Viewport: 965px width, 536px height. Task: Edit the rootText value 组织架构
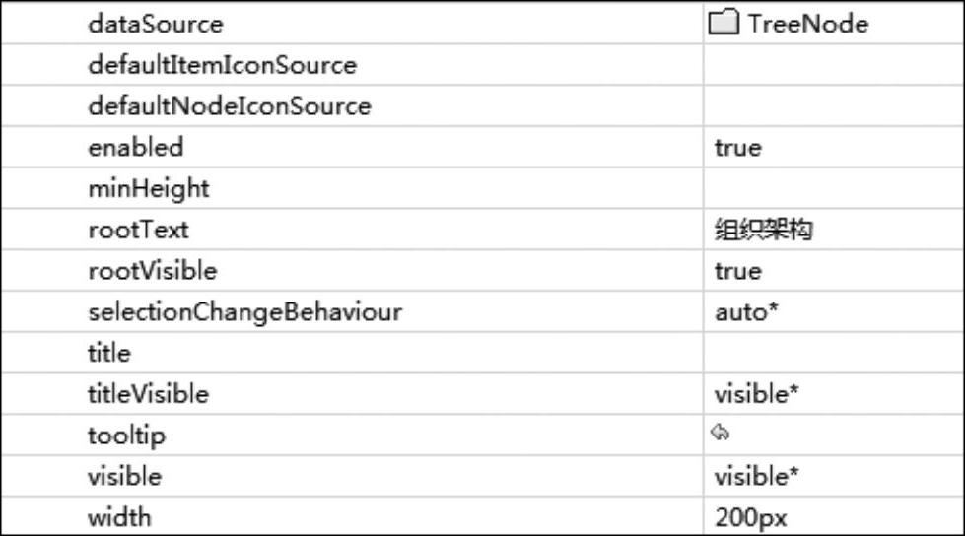pos(763,230)
